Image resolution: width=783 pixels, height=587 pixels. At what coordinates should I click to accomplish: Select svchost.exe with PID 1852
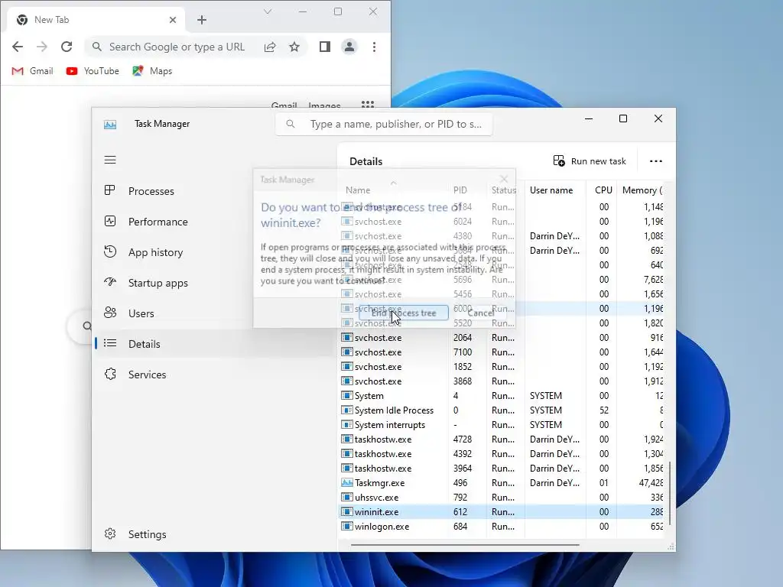[x=502, y=366]
